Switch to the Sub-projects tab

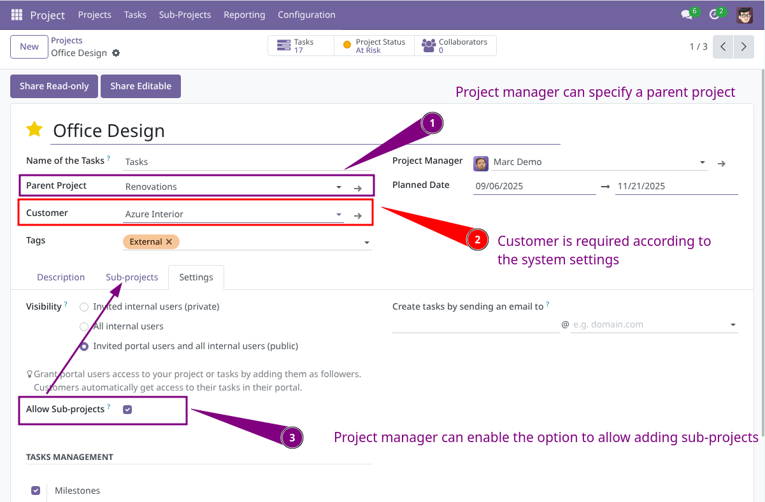tap(132, 277)
